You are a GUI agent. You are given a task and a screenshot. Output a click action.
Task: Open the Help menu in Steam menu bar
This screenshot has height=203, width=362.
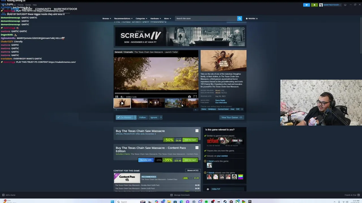coord(35,5)
